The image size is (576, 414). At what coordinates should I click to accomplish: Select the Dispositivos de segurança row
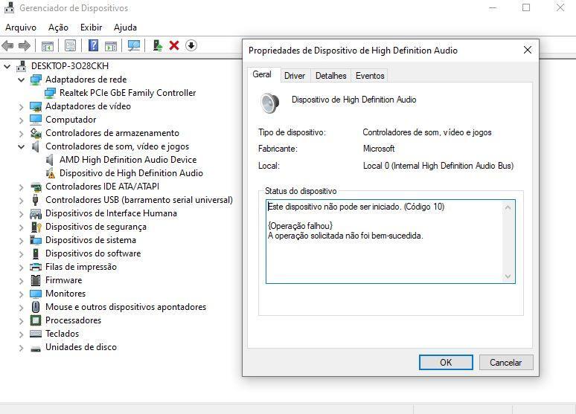point(95,227)
